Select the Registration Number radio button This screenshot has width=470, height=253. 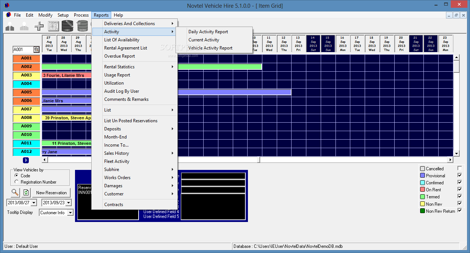click(16, 182)
